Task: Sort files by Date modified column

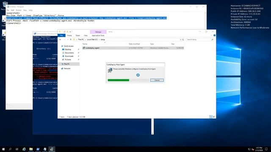Action: click(134, 44)
